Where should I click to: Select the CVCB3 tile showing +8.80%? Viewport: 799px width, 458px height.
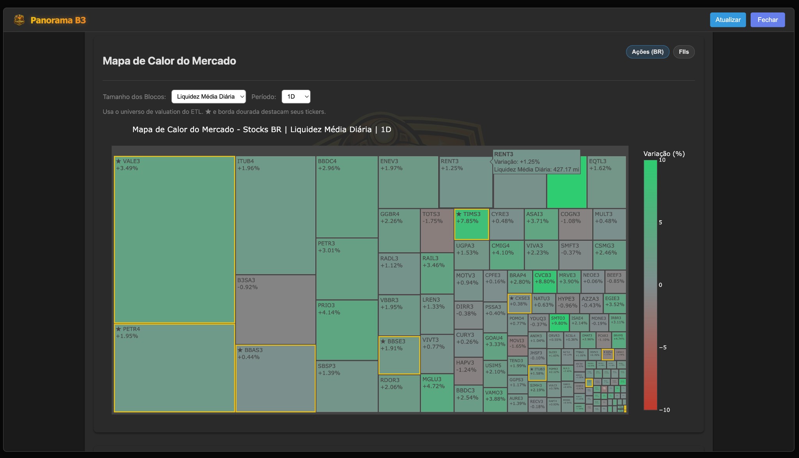(x=545, y=281)
